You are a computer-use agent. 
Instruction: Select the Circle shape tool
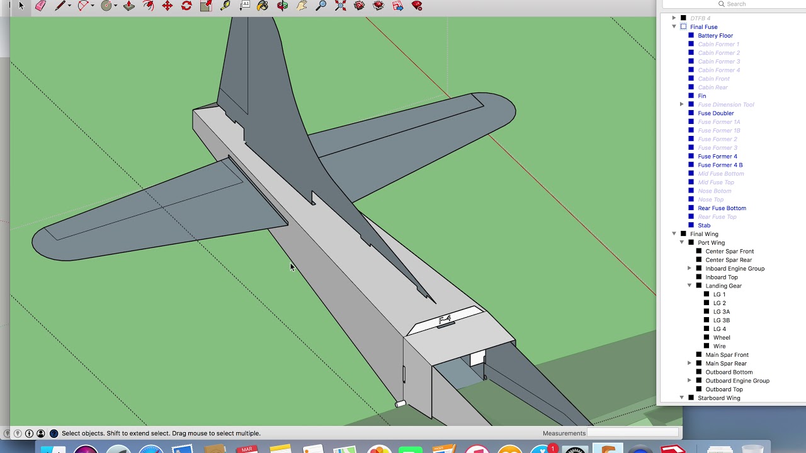106,6
